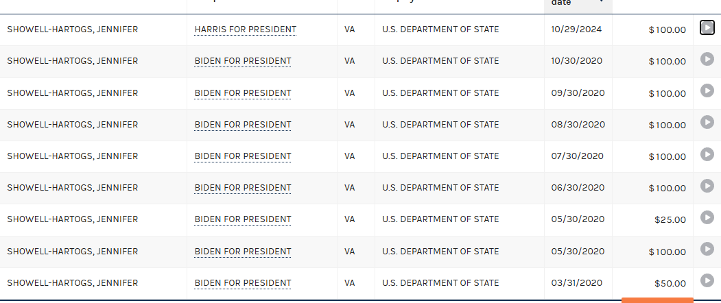Open the HARRIS FOR PRESIDENT recipient link
This screenshot has width=721, height=303.
click(x=246, y=30)
